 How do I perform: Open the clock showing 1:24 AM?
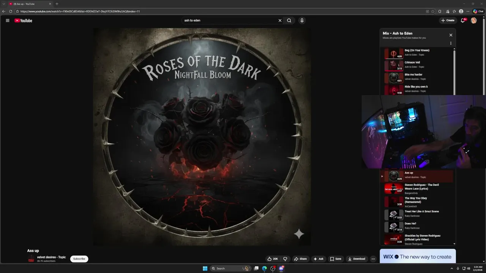point(478,268)
